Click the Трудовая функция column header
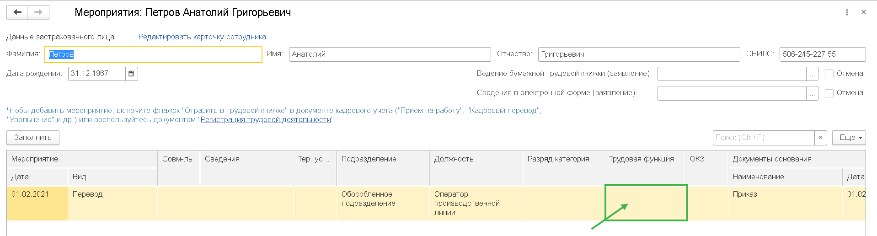The height and width of the screenshot is (236, 877). (x=641, y=159)
